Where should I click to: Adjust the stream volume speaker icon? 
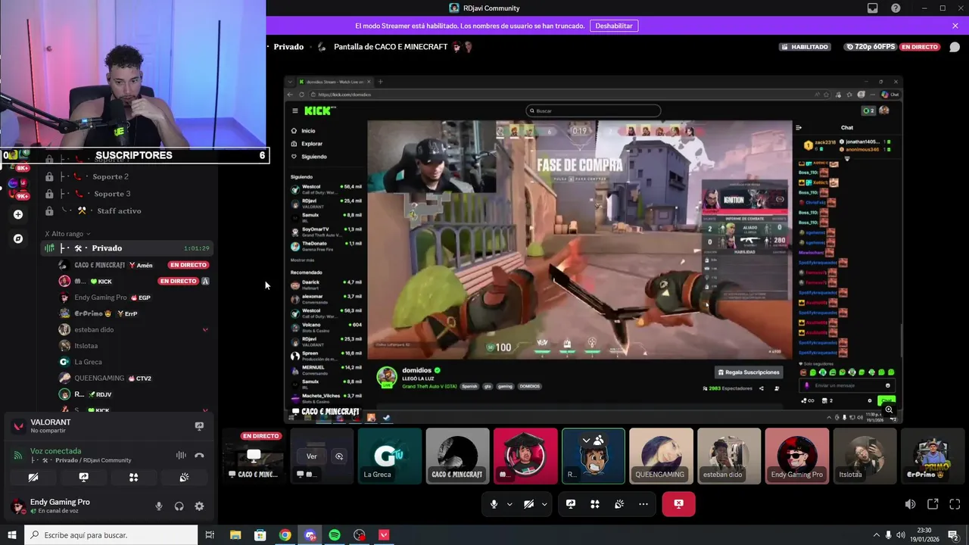pos(910,504)
